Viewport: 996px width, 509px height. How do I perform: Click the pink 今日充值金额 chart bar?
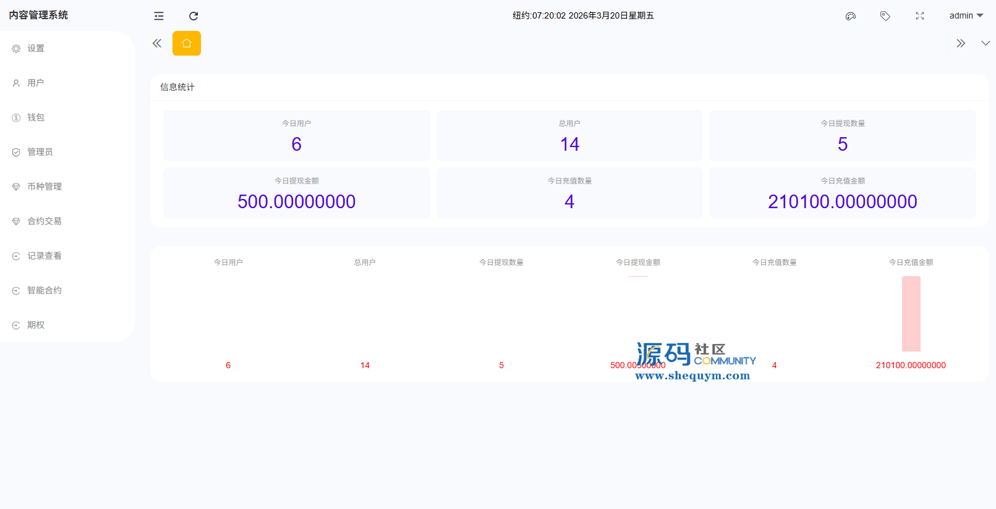click(x=911, y=314)
